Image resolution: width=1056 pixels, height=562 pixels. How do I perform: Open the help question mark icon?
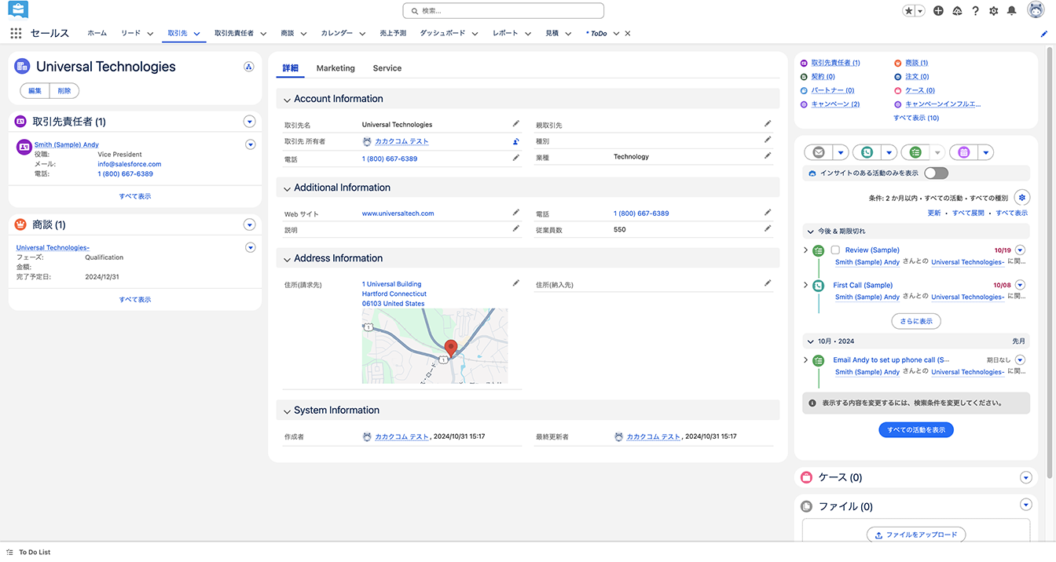(x=975, y=11)
